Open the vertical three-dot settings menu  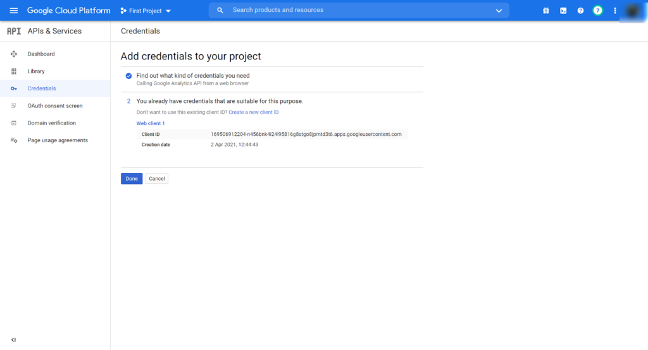615,11
